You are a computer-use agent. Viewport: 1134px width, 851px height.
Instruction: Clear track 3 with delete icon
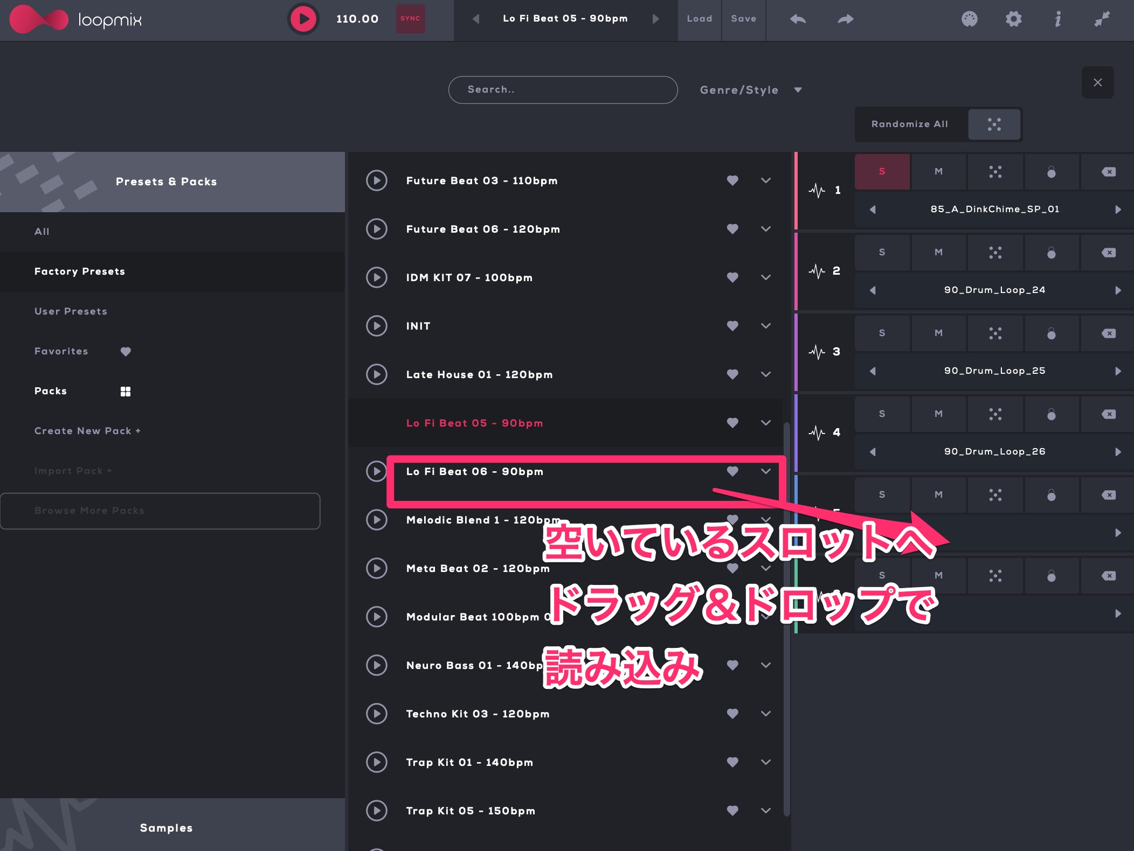1108,333
